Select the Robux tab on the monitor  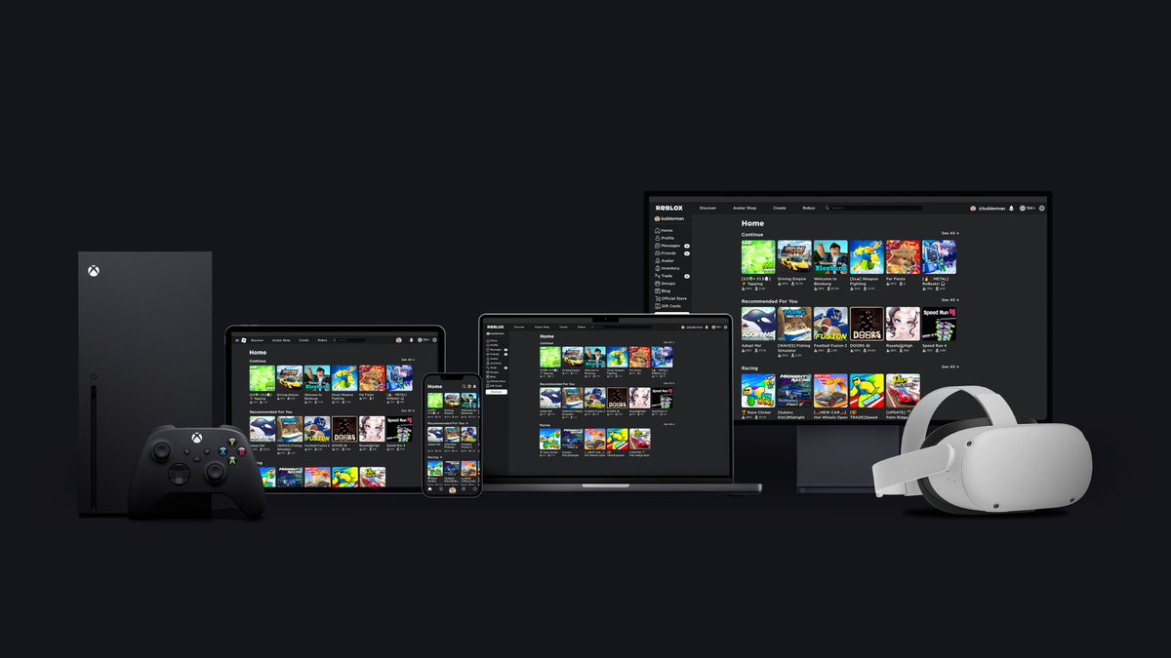[x=809, y=208]
